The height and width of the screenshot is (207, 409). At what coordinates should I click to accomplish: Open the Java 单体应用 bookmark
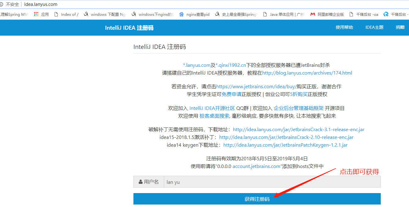[x=284, y=14]
